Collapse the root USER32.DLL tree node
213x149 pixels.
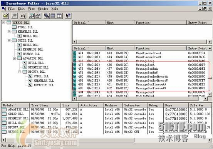(x=4, y=23)
